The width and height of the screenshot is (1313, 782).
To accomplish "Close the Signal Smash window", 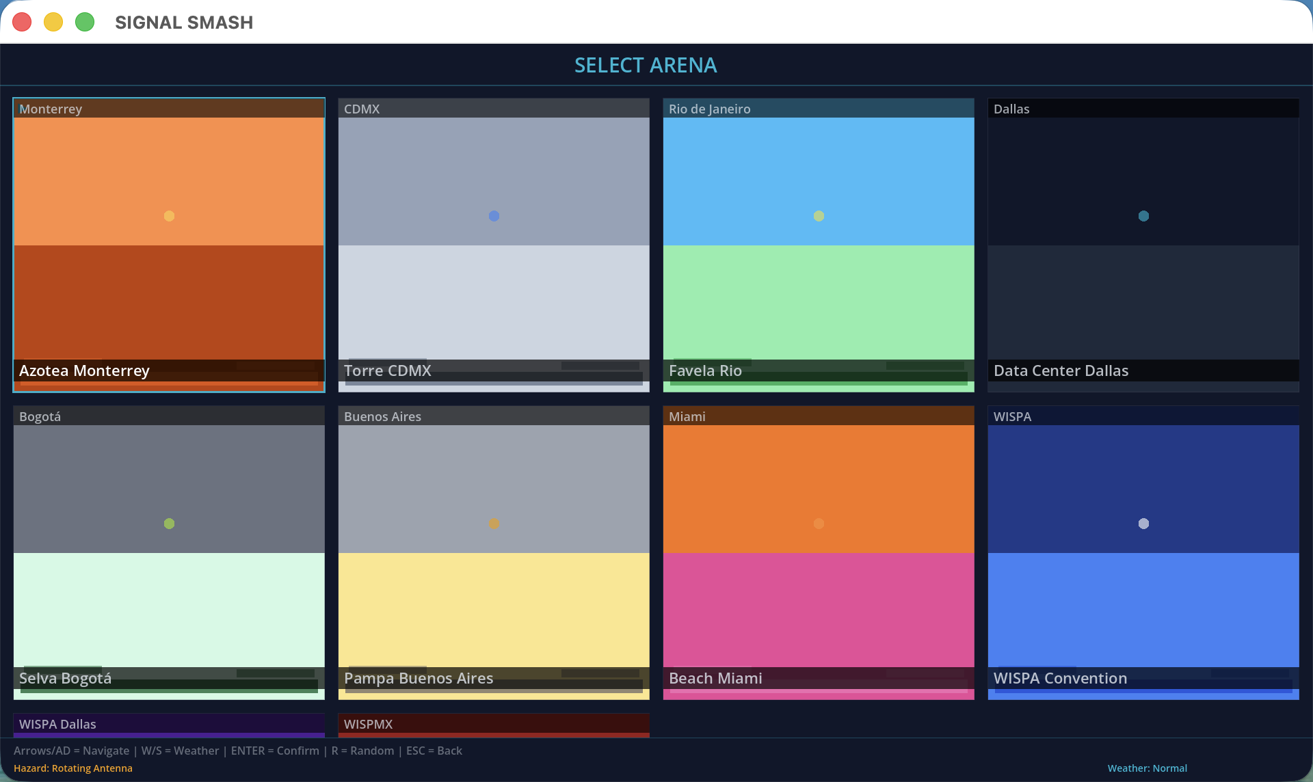I will click(22, 22).
